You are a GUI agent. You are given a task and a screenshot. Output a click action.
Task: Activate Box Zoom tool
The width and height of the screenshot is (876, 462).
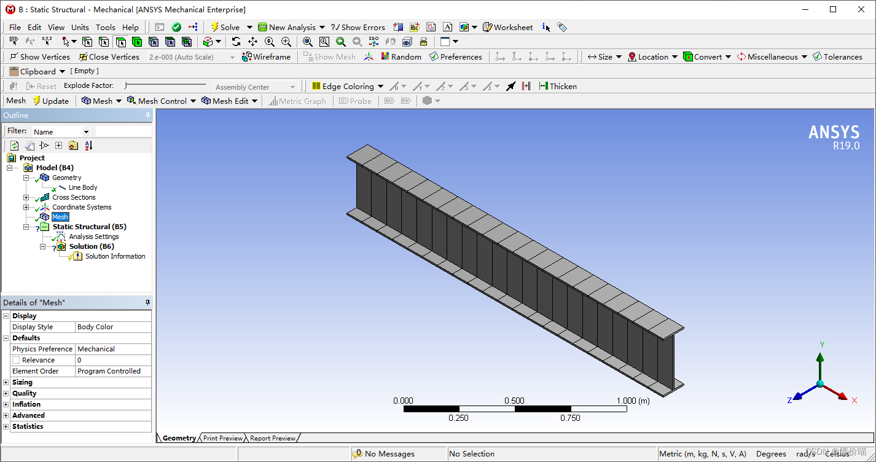tap(286, 42)
